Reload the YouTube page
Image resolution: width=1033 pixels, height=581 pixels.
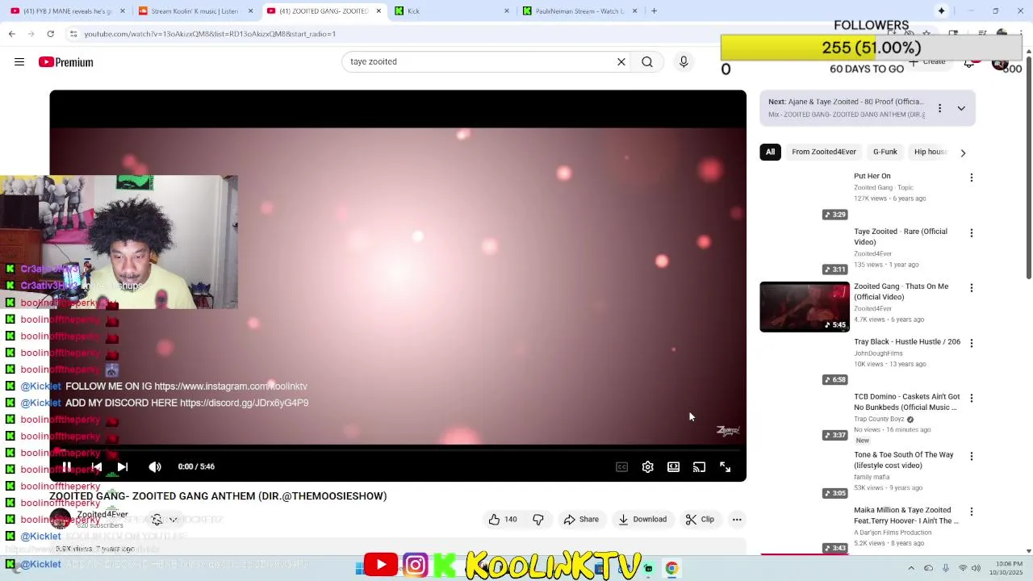(50, 34)
